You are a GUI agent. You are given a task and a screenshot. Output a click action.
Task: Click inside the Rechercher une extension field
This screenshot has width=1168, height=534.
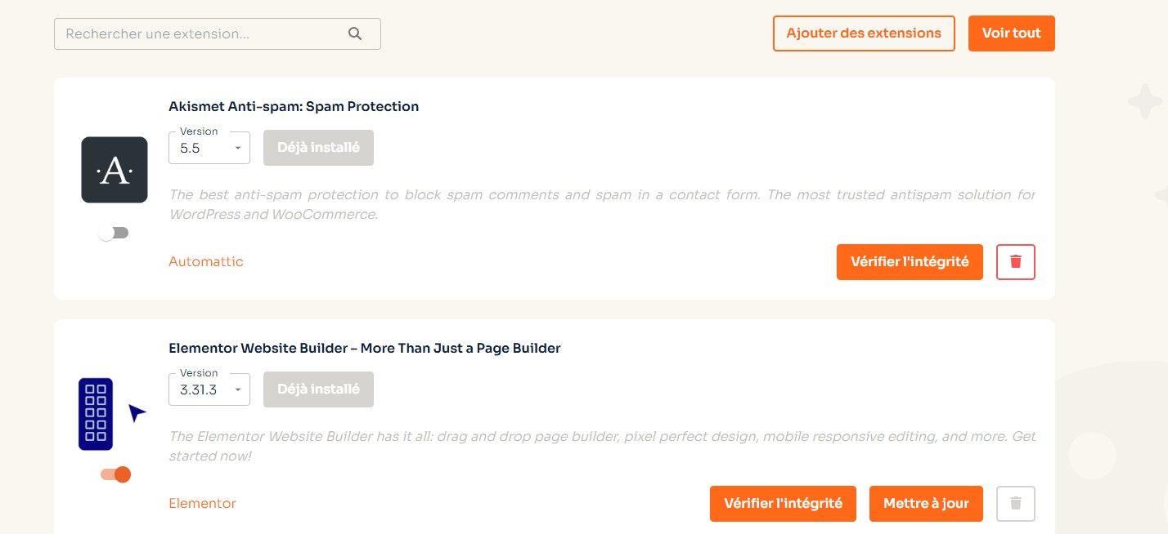pos(196,33)
